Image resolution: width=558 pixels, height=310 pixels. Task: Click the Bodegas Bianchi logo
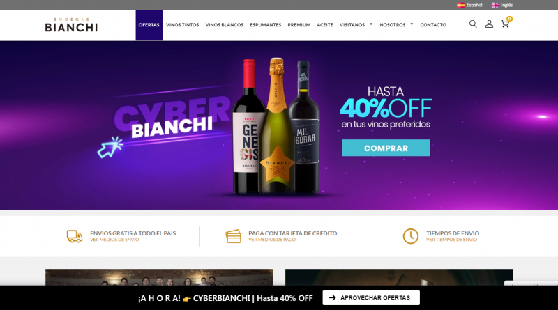[x=71, y=25]
